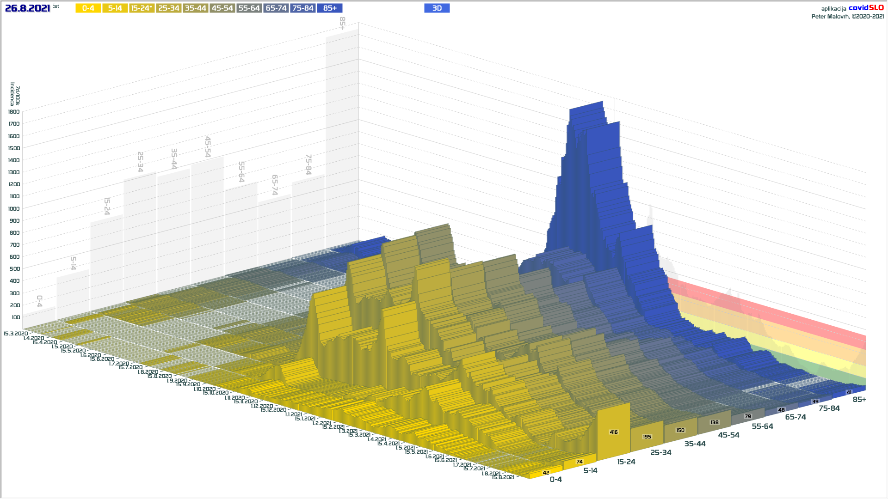Click the 85+ axis label at bottom right
The image size is (888, 499).
coord(859,400)
